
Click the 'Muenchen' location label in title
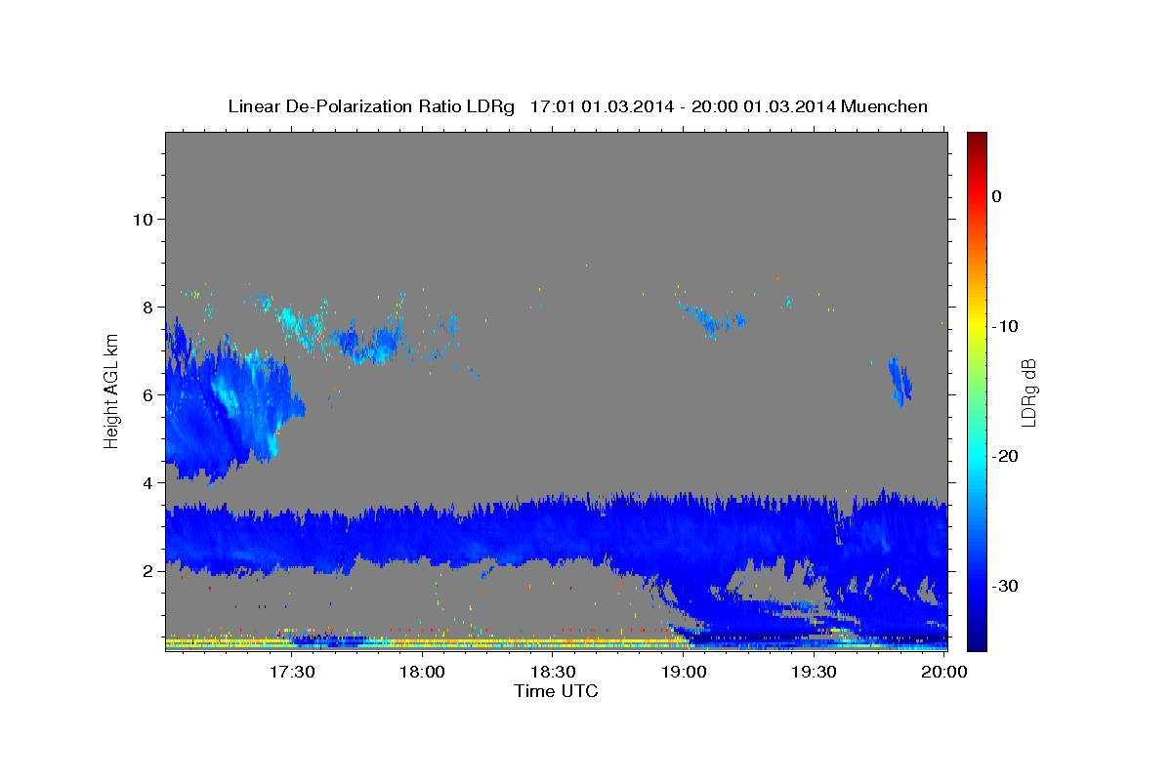(x=884, y=106)
